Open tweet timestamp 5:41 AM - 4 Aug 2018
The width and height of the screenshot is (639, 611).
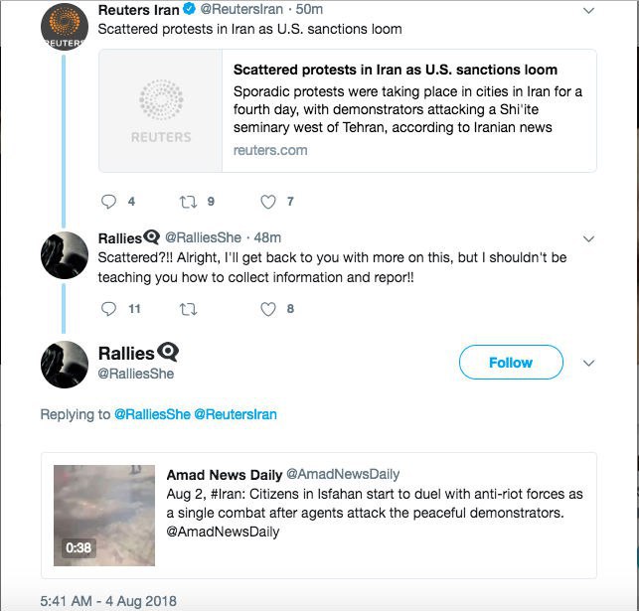pos(107,601)
